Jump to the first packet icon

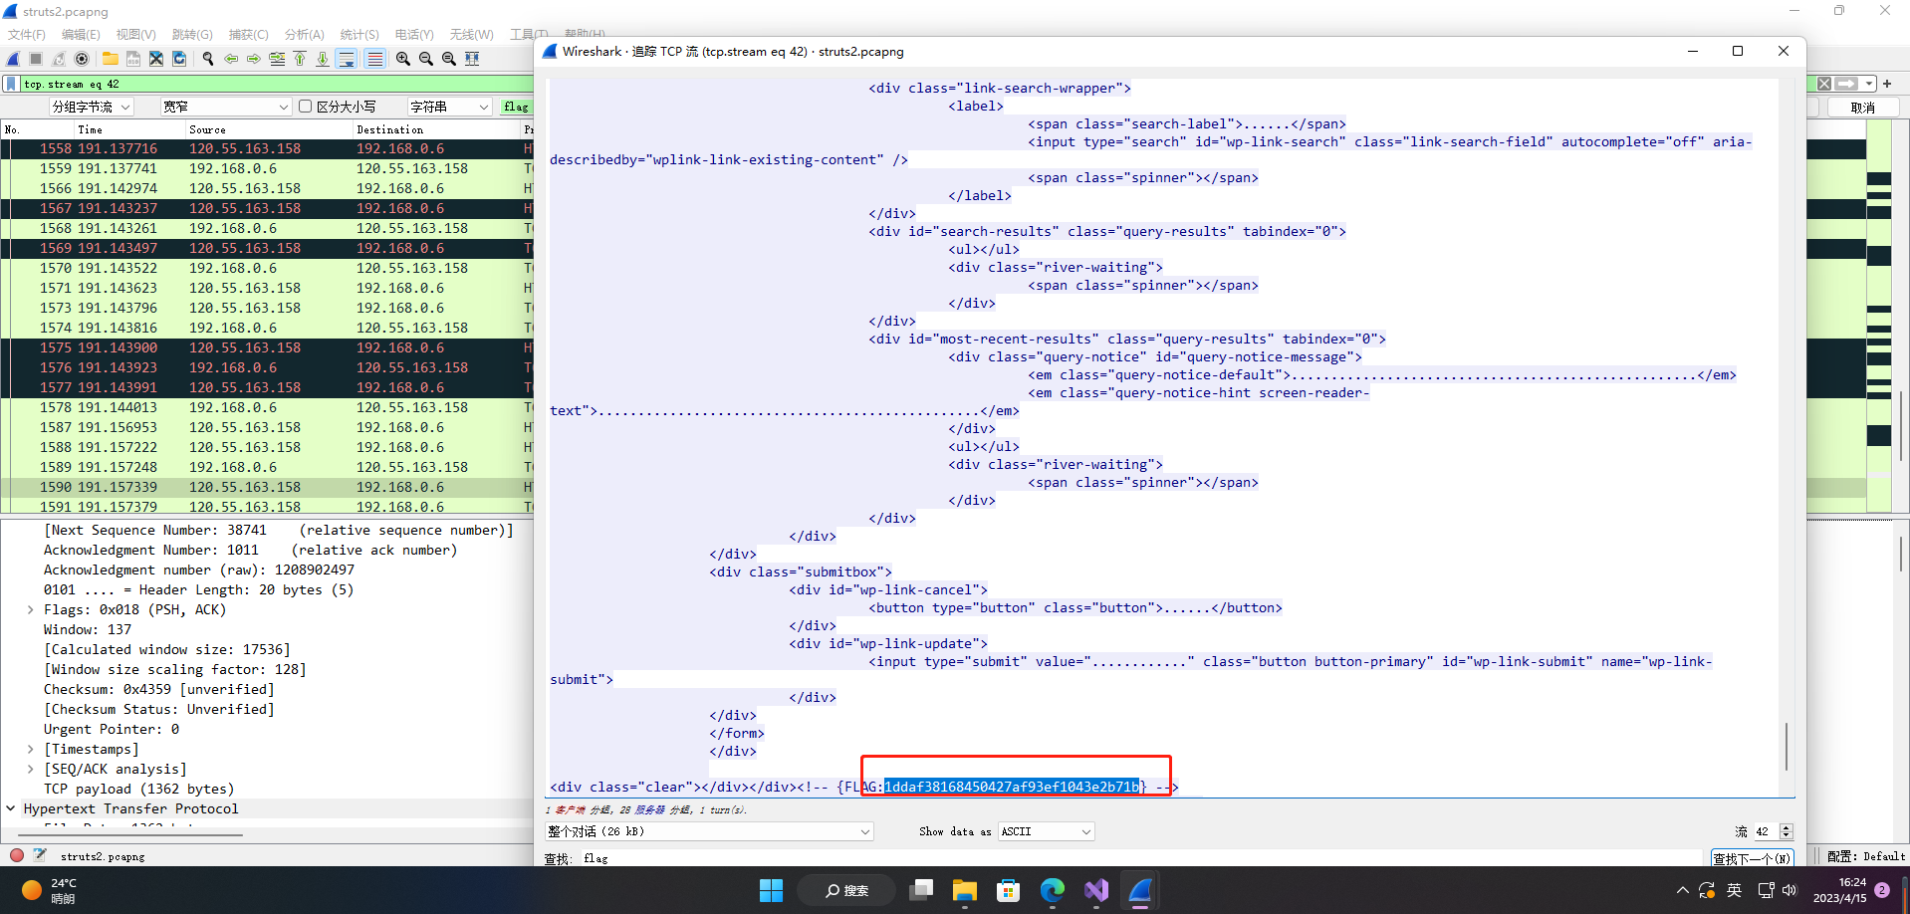click(x=300, y=59)
